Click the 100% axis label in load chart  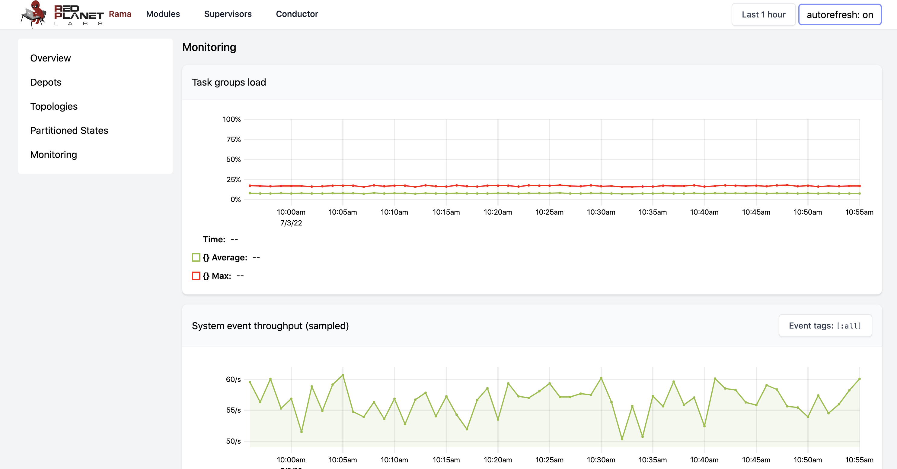(x=231, y=119)
